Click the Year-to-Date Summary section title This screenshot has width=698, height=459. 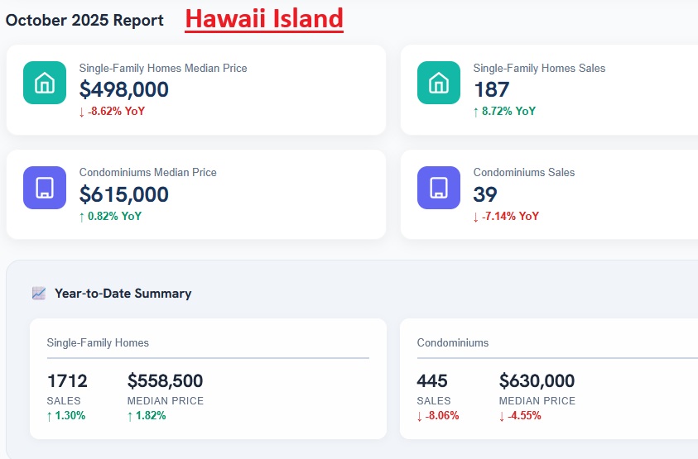click(x=123, y=294)
